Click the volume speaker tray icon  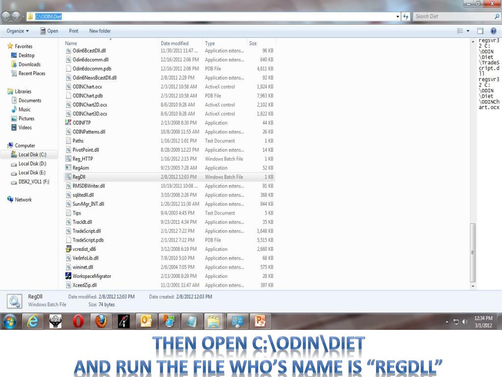tap(465, 322)
